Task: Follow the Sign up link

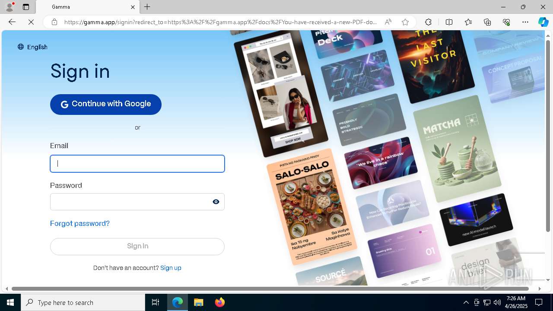Action: coord(171,268)
